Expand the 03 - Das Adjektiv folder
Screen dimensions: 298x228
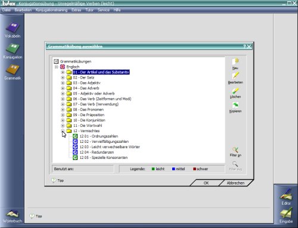pyautogui.click(x=63, y=83)
